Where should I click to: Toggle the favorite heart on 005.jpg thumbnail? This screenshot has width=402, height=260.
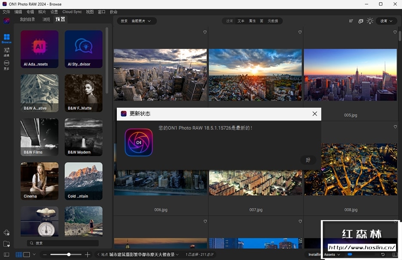point(395,32)
